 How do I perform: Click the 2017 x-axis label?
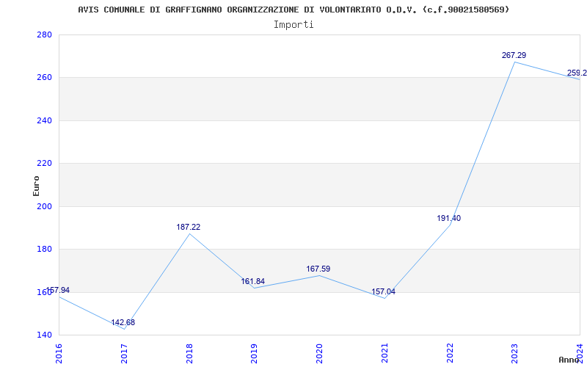click(124, 353)
